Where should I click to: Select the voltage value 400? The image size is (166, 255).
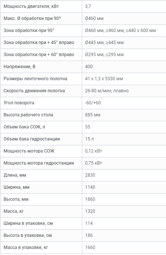pyautogui.click(x=89, y=67)
